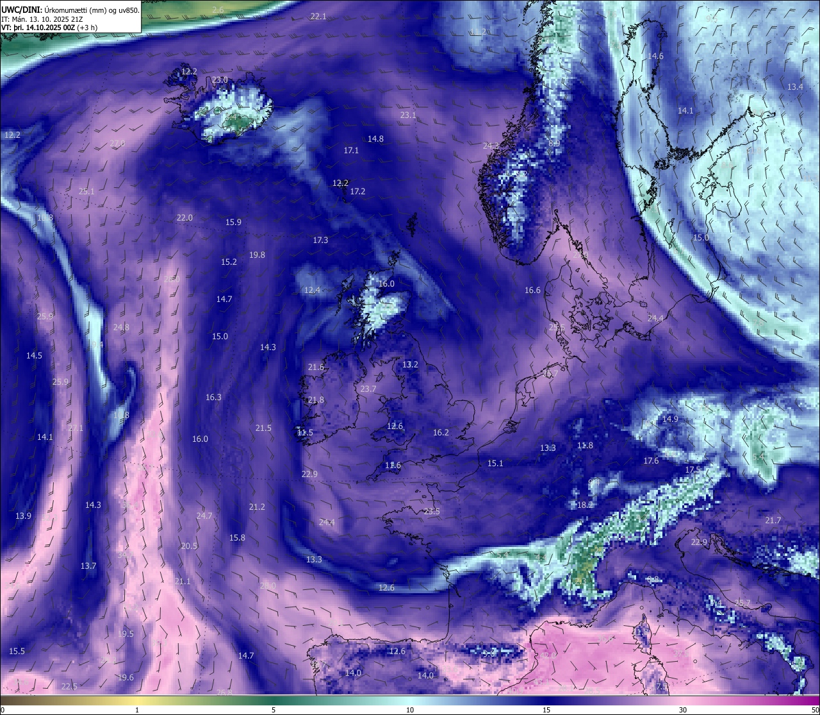Click the 22.0 value on the map
Image resolution: width=820 pixels, height=715 pixels.
coord(184,217)
